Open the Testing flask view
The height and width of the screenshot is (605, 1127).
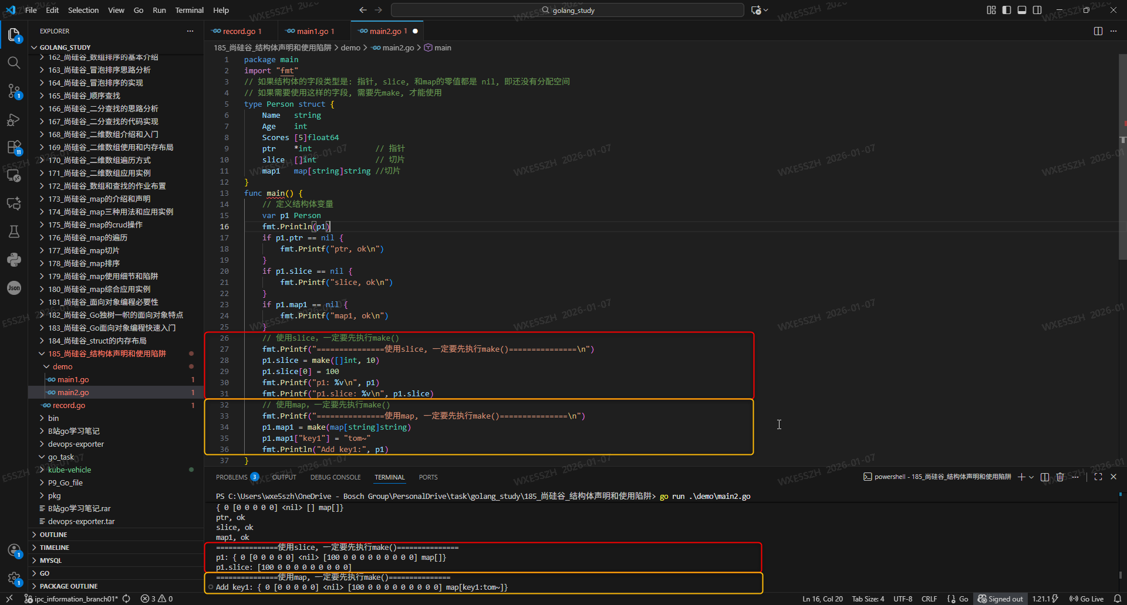[14, 232]
